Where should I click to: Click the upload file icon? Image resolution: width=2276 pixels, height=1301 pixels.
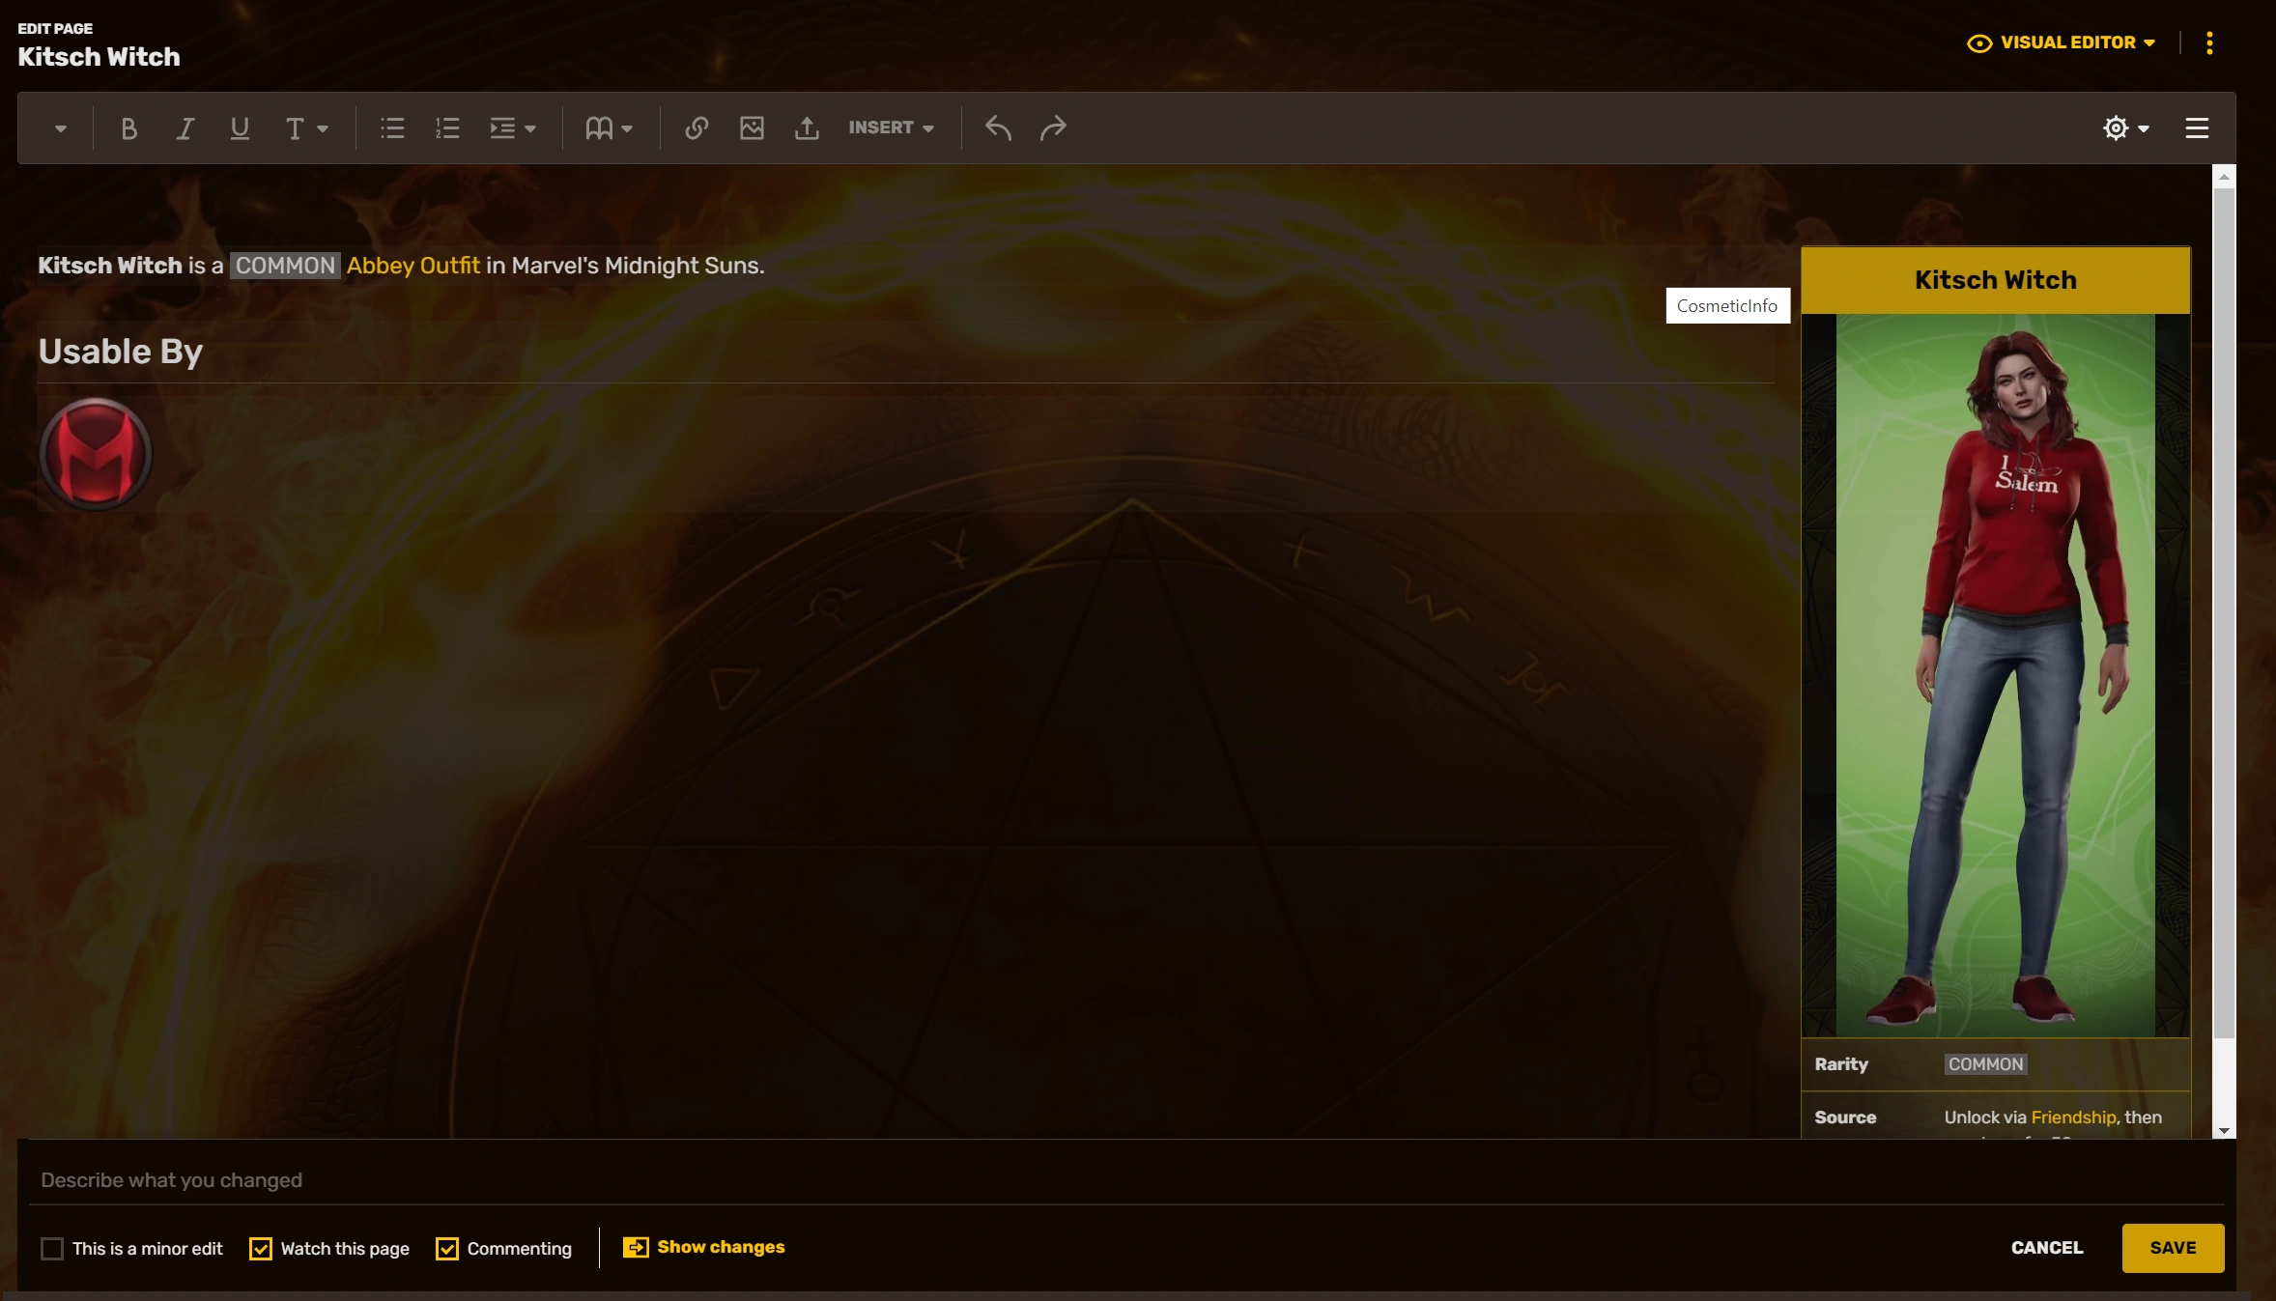coord(807,128)
